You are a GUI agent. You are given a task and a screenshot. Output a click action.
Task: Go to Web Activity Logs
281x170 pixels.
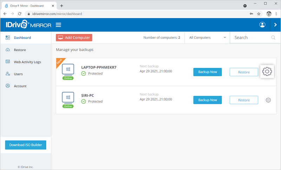coord(26,62)
